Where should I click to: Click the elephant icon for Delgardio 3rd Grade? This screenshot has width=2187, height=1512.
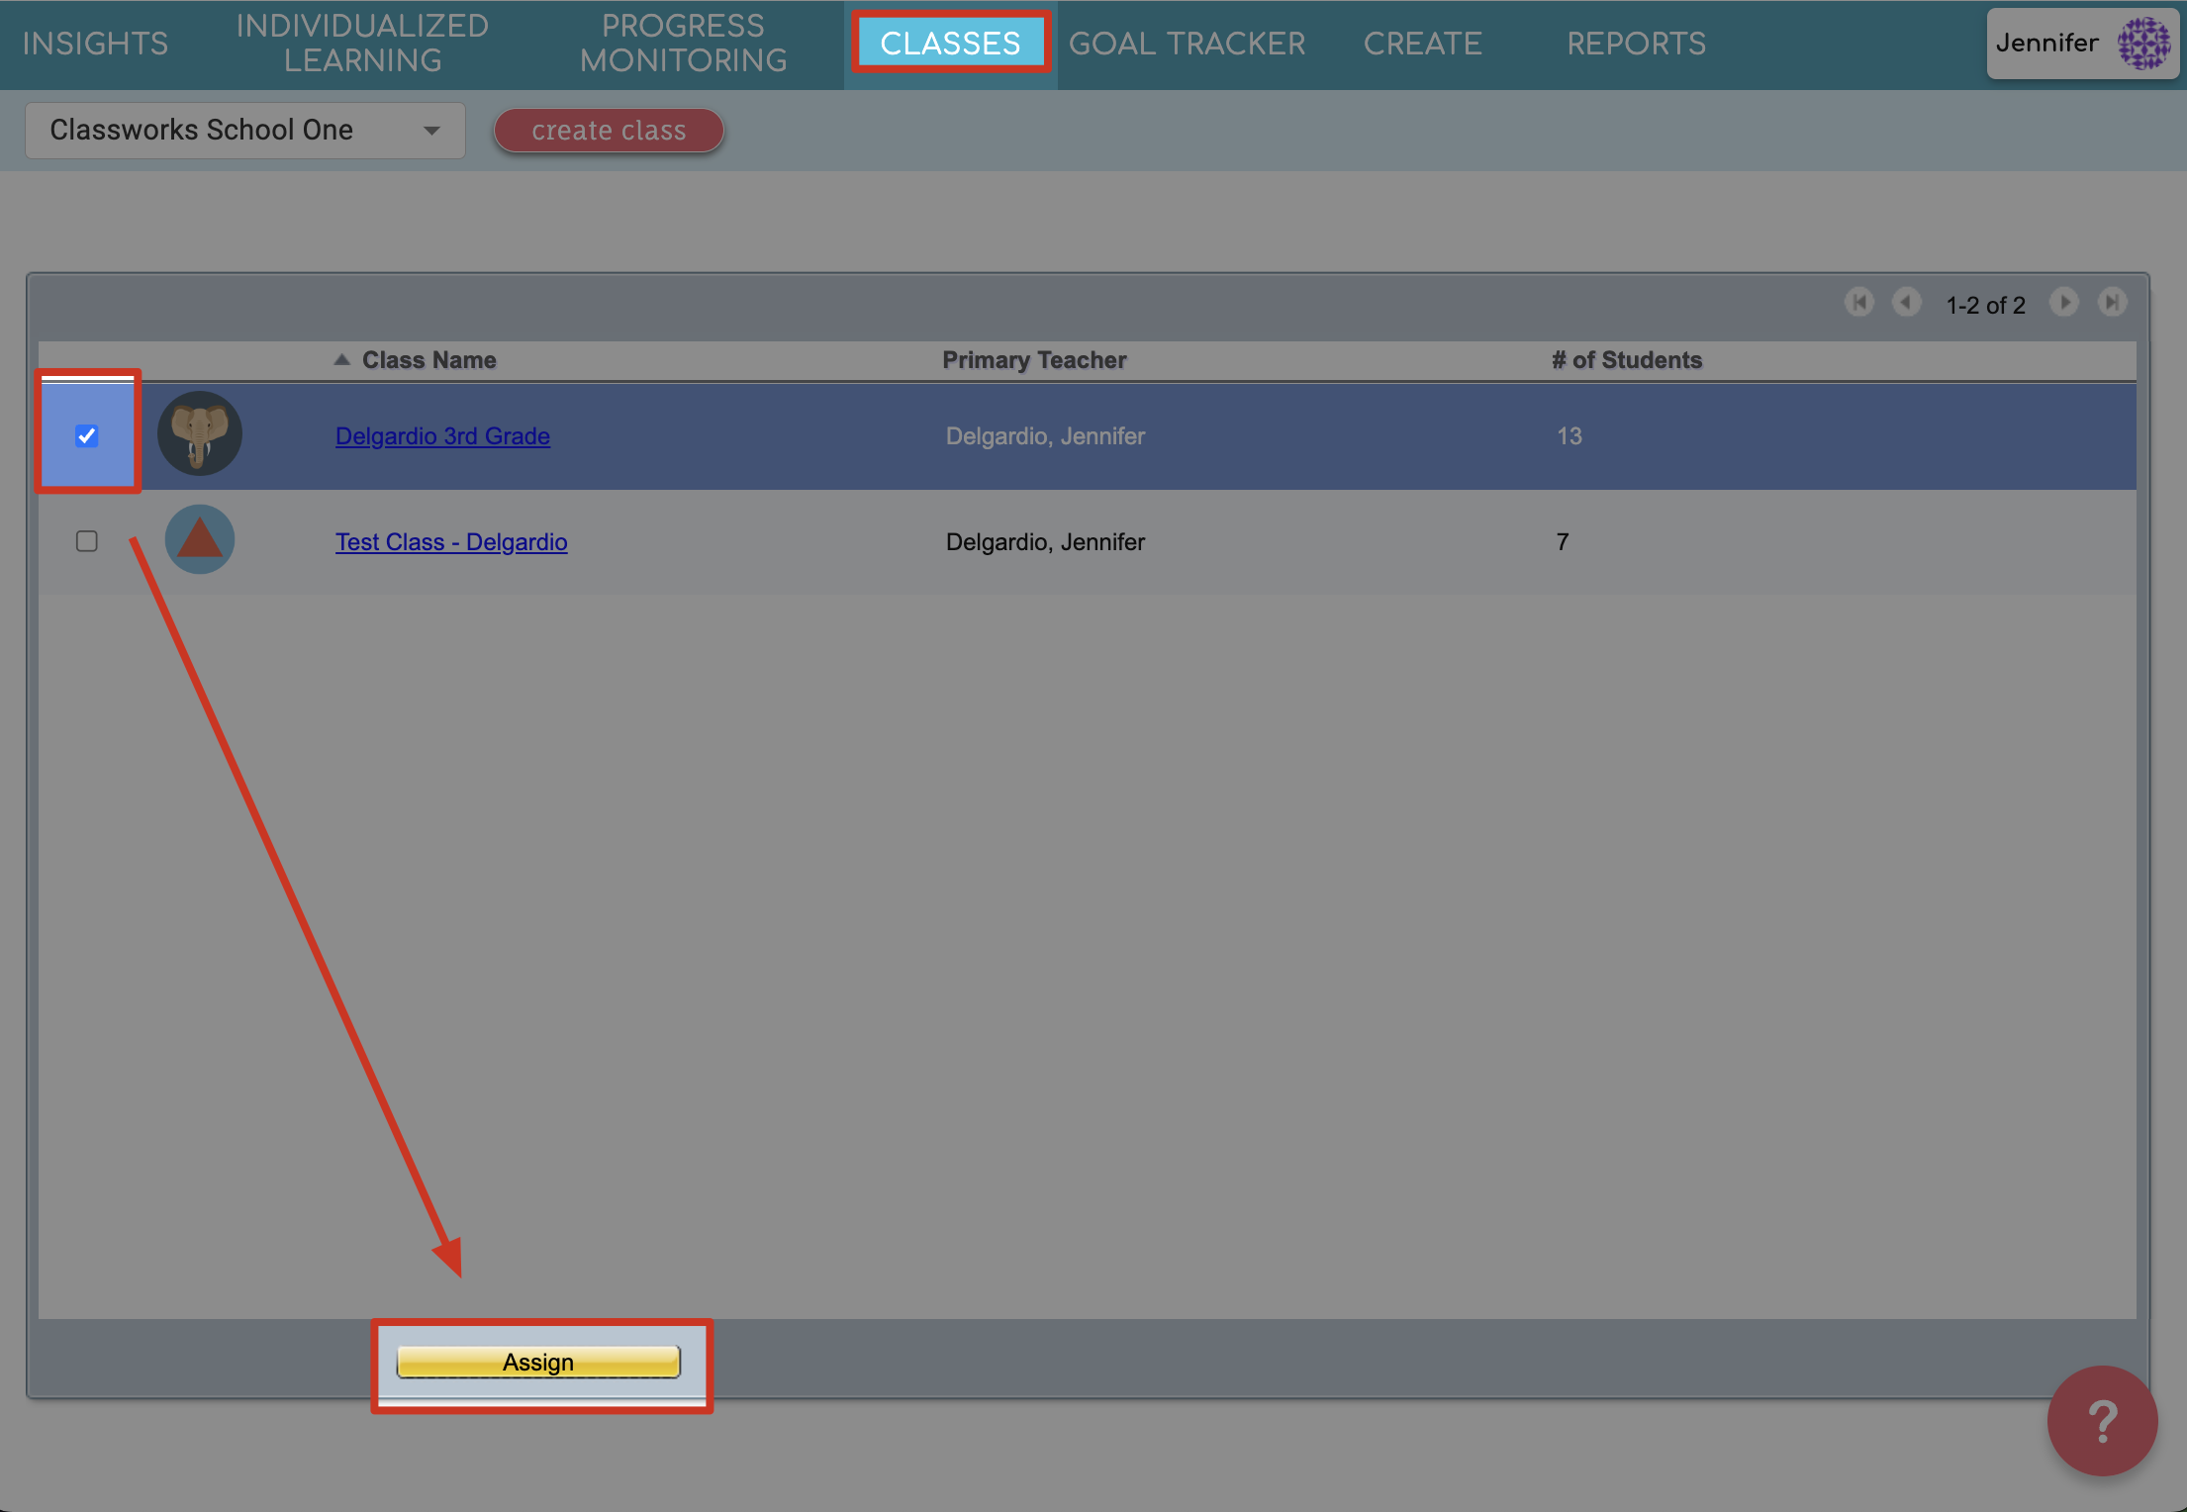[x=199, y=433]
